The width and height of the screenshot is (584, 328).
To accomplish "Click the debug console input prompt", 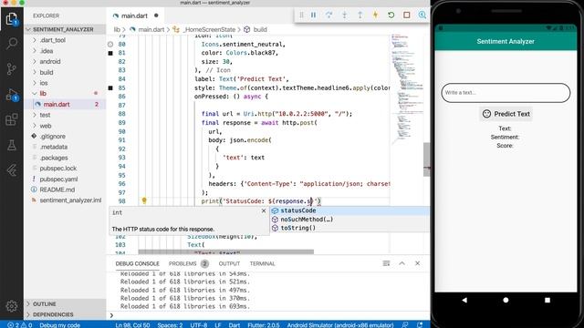I will point(268,315).
